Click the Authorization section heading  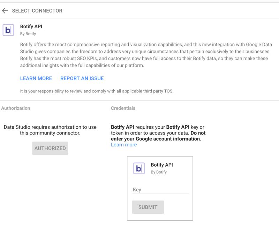(x=15, y=108)
